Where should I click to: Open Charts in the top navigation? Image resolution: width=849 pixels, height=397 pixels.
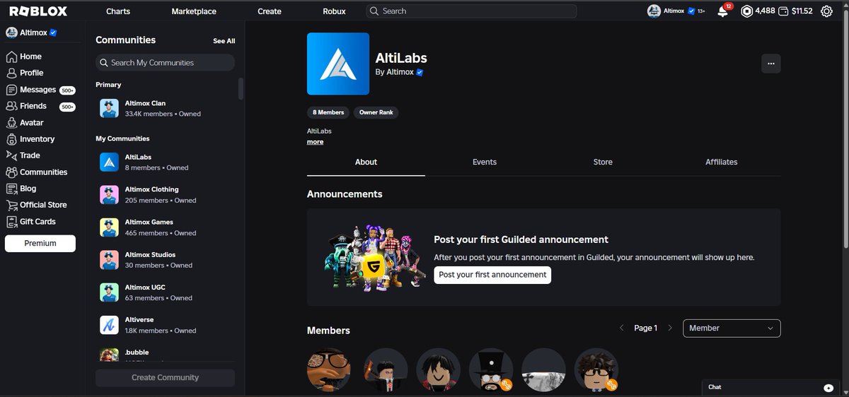point(118,11)
